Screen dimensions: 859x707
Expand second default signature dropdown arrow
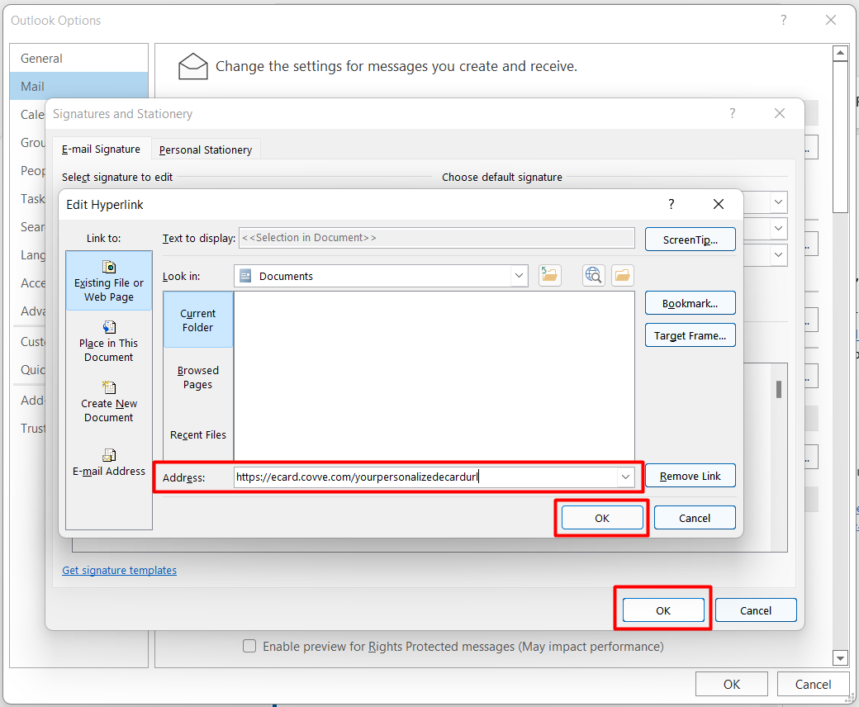click(778, 228)
